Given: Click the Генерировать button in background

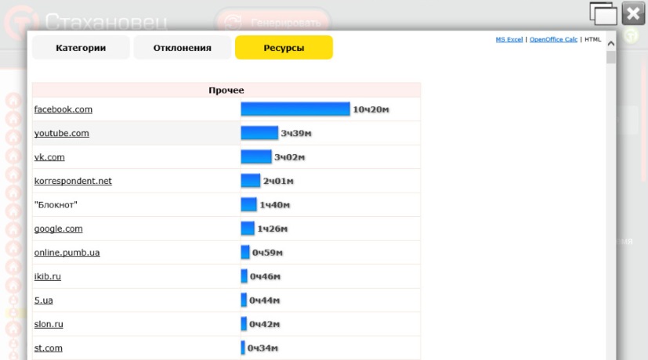Looking at the screenshot, I should tap(273, 22).
